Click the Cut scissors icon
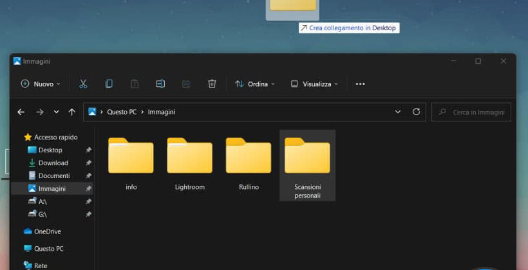The width and height of the screenshot is (528, 270). tap(83, 84)
